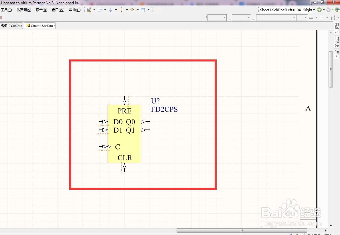Click the horizontal scrollbar thumb
The image size is (340, 235).
[x=242, y=230]
